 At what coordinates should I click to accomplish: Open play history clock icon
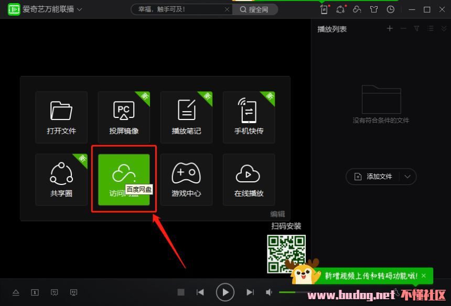(x=390, y=9)
